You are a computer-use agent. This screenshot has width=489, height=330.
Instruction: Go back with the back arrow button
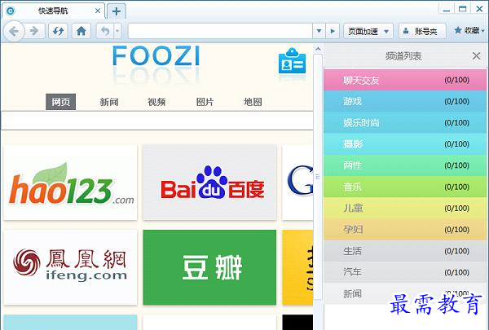(x=14, y=31)
